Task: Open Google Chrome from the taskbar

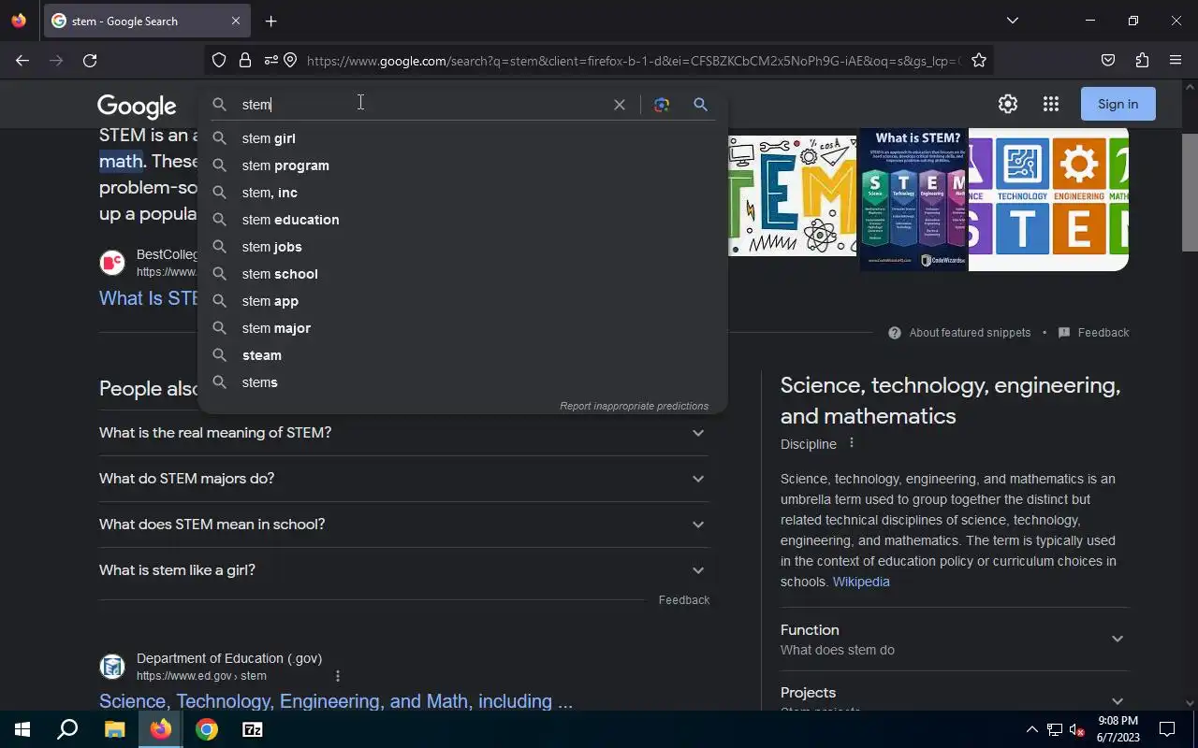Action: point(207,729)
